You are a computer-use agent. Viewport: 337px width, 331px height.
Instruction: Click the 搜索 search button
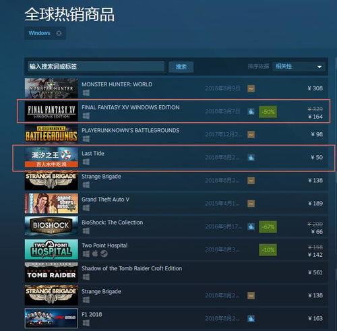[181, 67]
